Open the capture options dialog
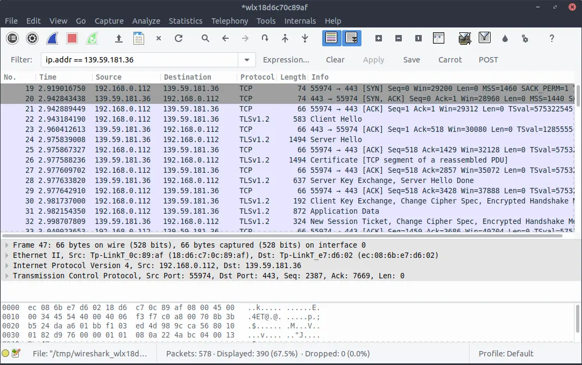This screenshot has height=365, width=582. pyautogui.click(x=32, y=38)
